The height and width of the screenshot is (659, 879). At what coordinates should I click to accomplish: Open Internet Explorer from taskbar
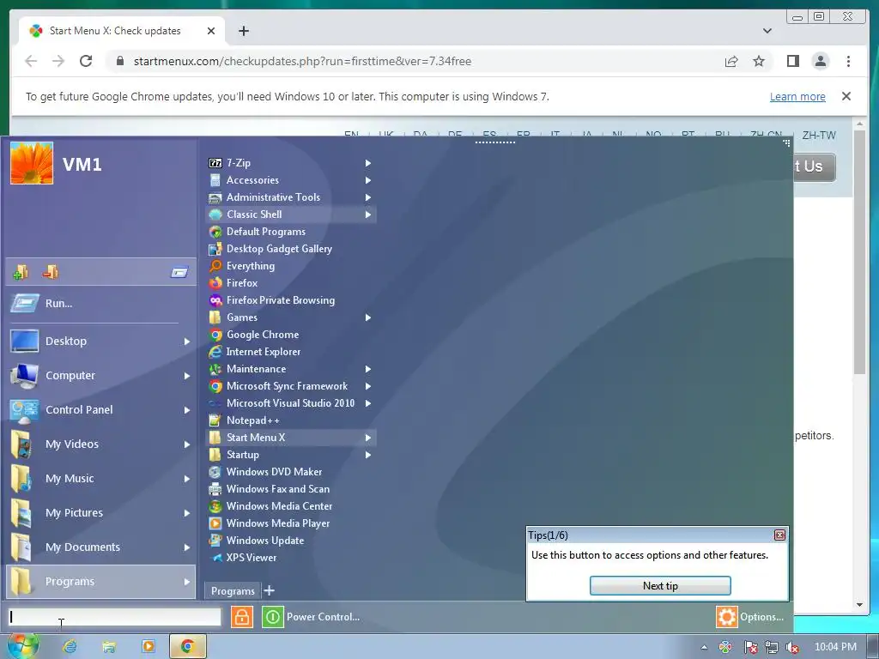(x=70, y=647)
